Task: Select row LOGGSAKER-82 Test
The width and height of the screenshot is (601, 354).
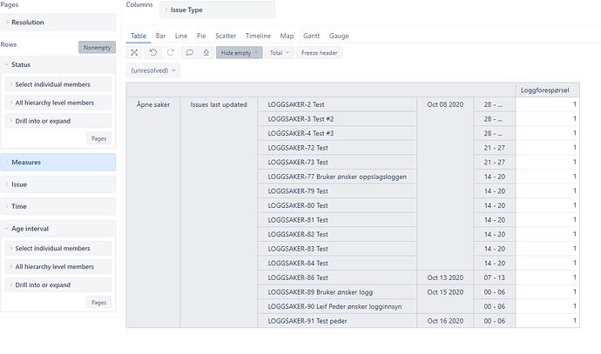Action: pos(337,234)
